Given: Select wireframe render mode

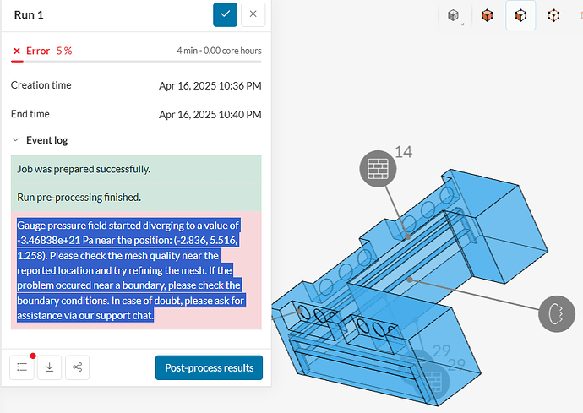Looking at the screenshot, I should click(553, 15).
